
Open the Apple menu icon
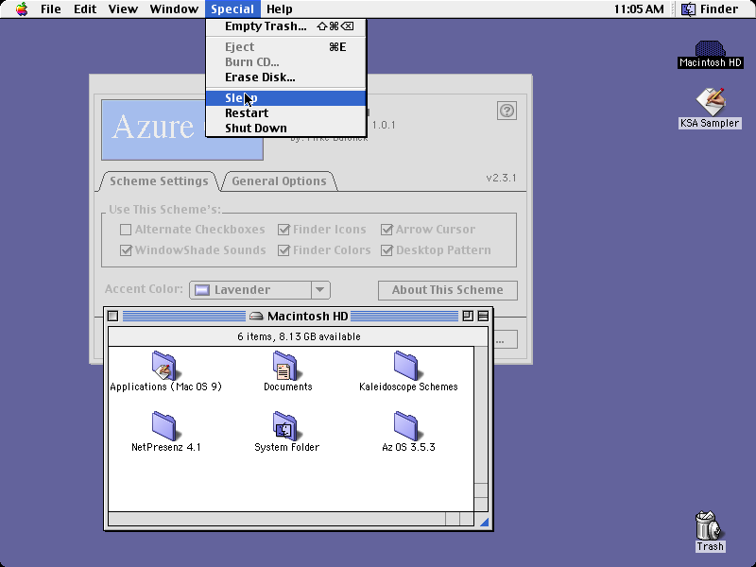coord(22,9)
